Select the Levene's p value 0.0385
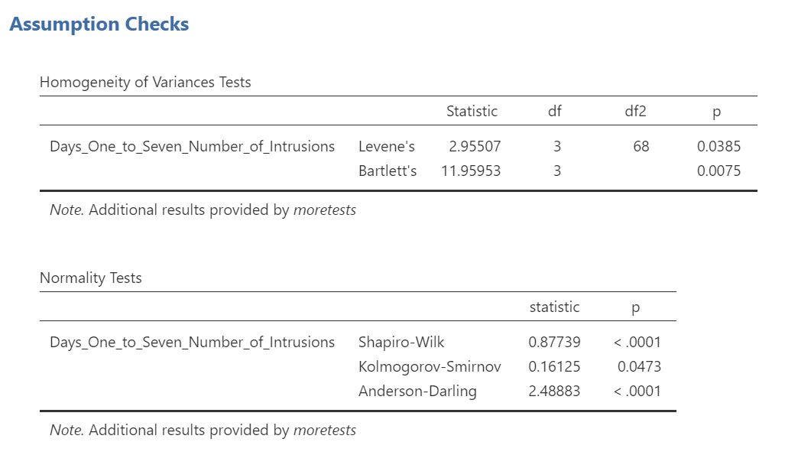Screen dimensions: 785x455 pos(719,146)
